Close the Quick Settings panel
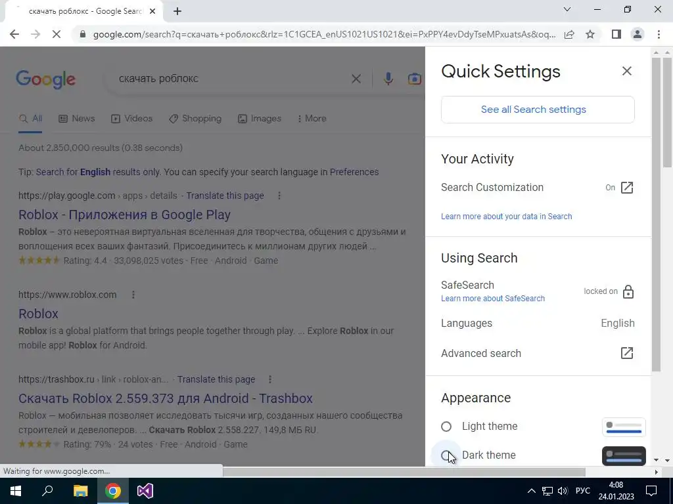The width and height of the screenshot is (673, 504). [x=626, y=71]
